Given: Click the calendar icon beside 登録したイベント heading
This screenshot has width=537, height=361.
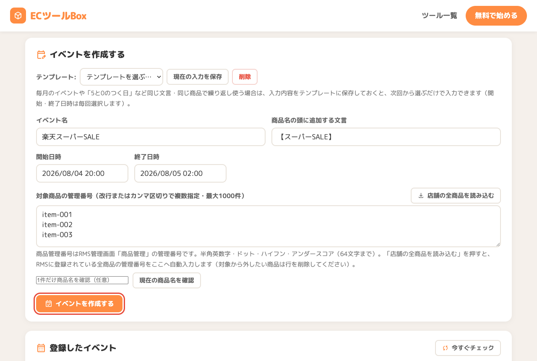Looking at the screenshot, I should point(41,348).
